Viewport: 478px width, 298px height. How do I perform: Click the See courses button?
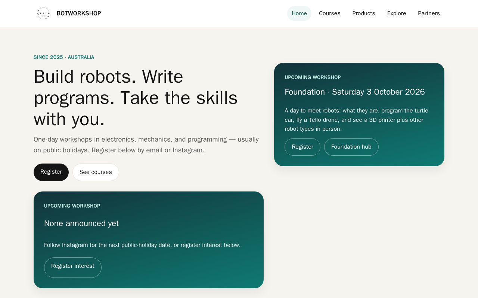click(x=96, y=172)
